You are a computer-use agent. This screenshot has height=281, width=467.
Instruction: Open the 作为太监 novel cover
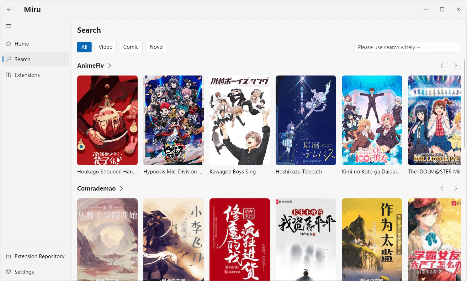click(x=372, y=239)
